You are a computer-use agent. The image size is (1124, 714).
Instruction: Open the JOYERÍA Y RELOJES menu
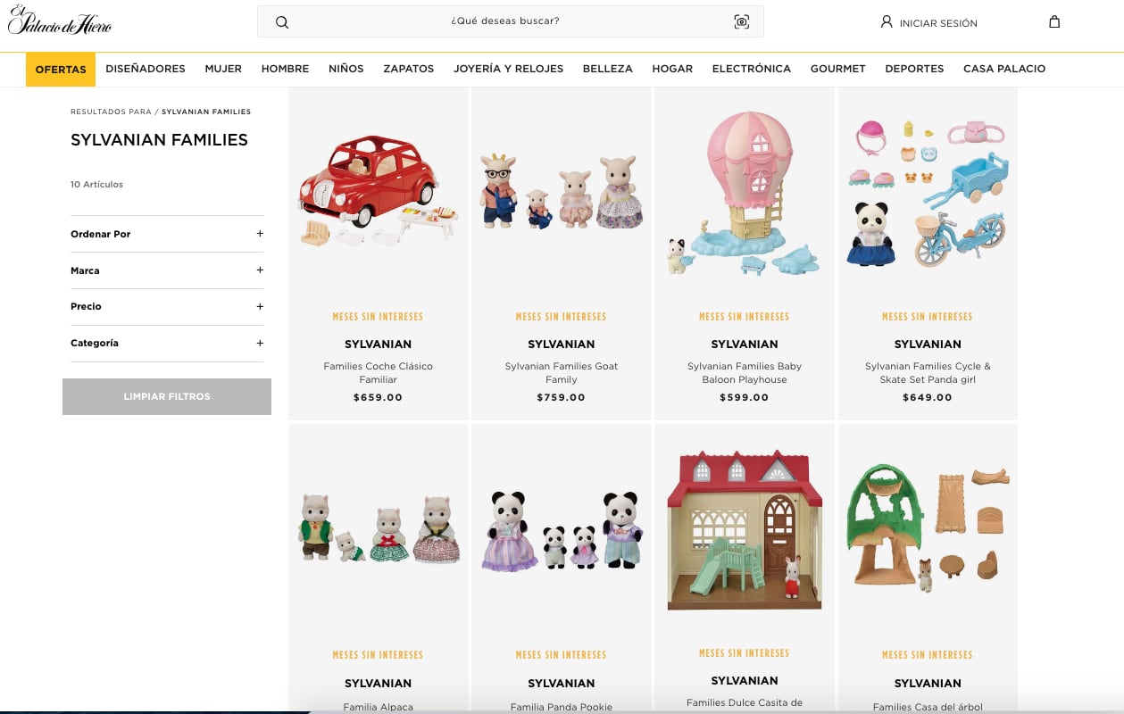508,69
